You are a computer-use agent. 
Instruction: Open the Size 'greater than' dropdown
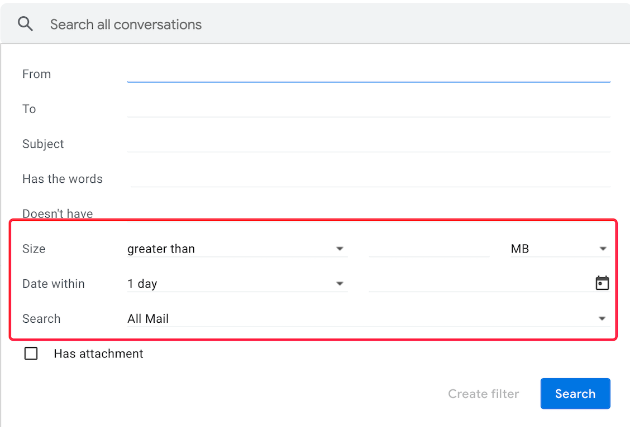[x=237, y=249]
